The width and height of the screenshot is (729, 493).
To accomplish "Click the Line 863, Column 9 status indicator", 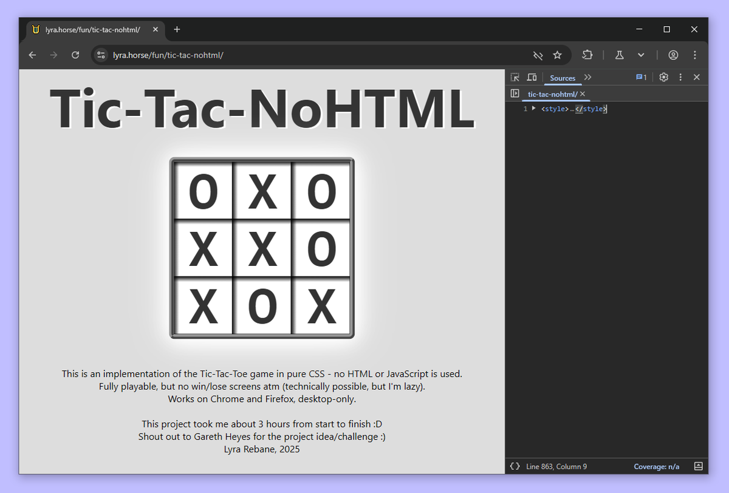I will click(556, 466).
